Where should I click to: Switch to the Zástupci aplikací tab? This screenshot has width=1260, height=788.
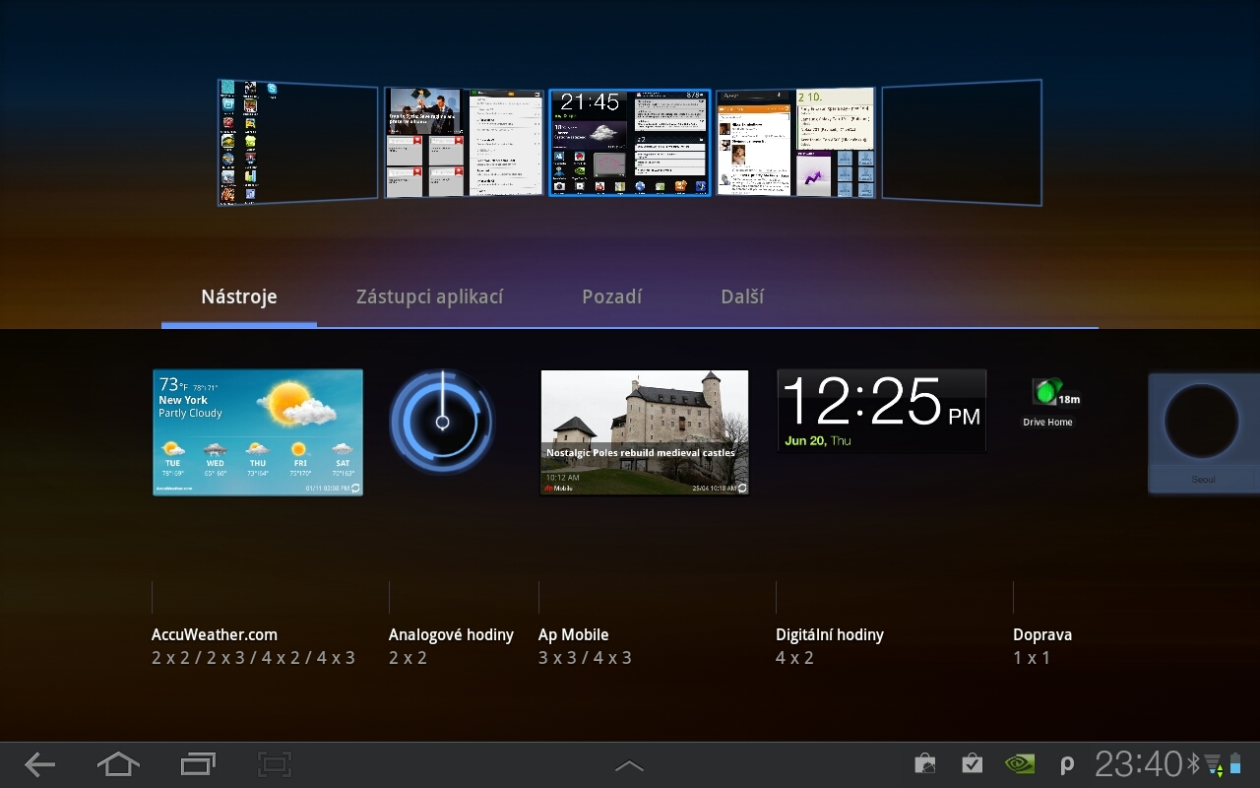coord(430,295)
